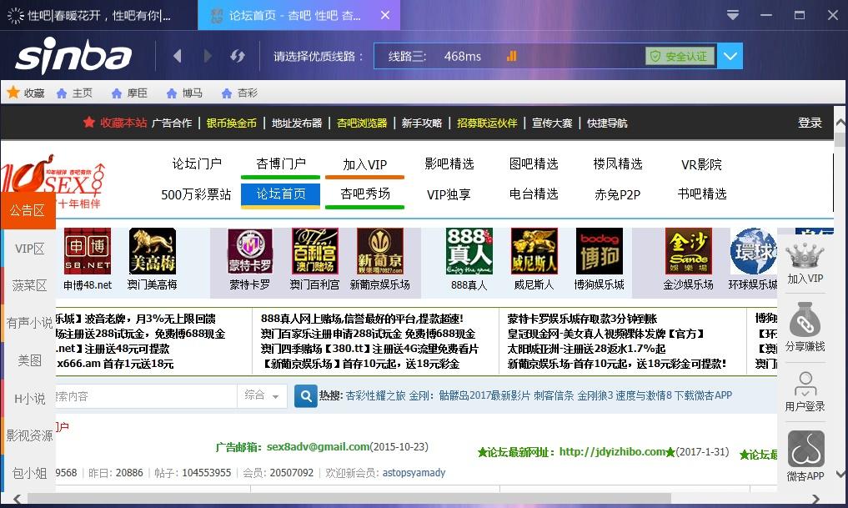
Task: Click the 用户登录 user icon
Action: (805, 384)
